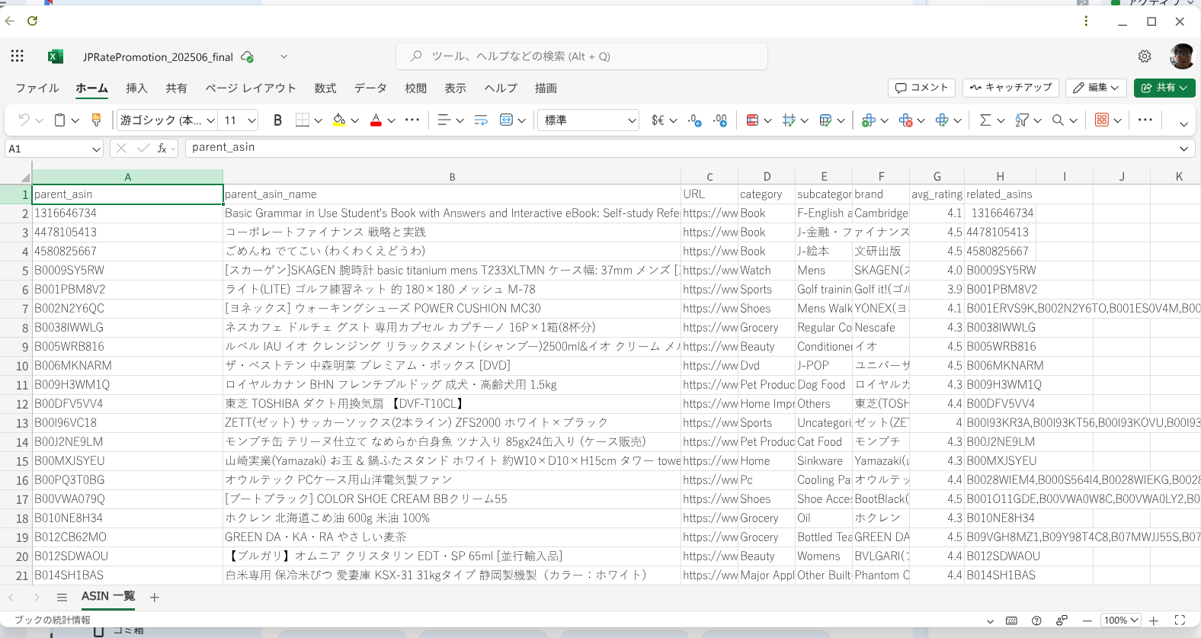Select all cells with corner triangle
The image size is (1201, 638).
tap(25, 177)
